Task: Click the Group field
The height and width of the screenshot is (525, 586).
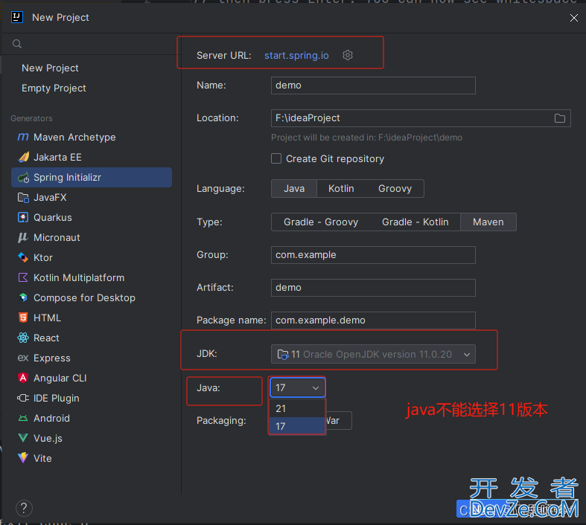Action: 373,255
